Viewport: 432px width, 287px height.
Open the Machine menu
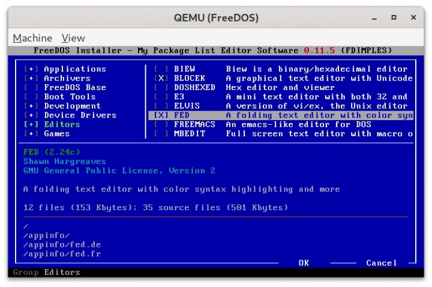coord(32,38)
